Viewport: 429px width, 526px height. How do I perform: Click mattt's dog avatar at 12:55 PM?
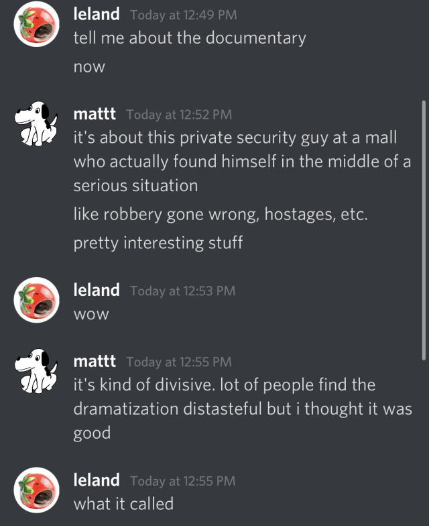point(36,371)
